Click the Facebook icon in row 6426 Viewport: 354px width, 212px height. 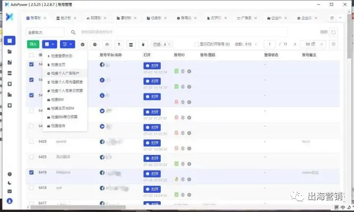(102, 142)
